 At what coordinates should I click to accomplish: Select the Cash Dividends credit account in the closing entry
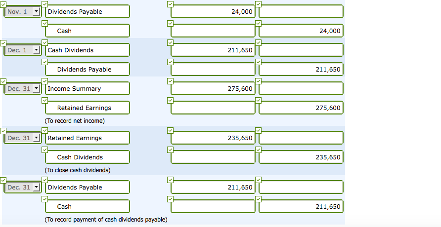click(88, 157)
